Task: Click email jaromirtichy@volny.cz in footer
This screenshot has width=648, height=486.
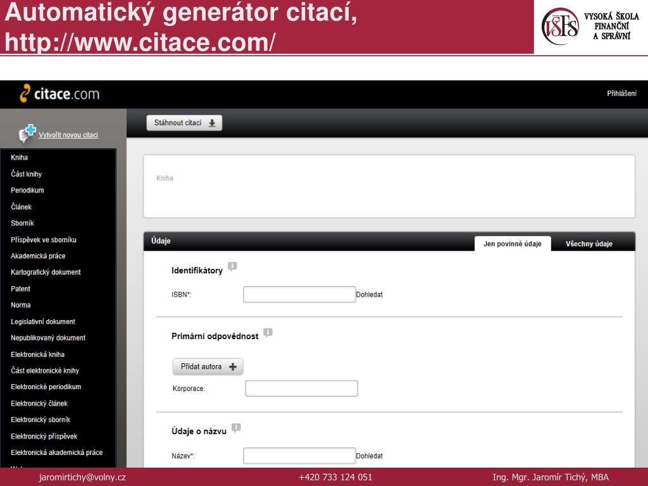Action: pyautogui.click(x=82, y=477)
